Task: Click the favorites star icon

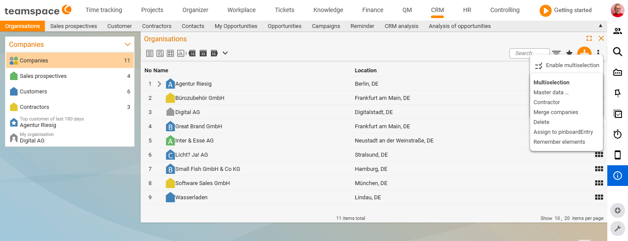Action: tap(569, 53)
